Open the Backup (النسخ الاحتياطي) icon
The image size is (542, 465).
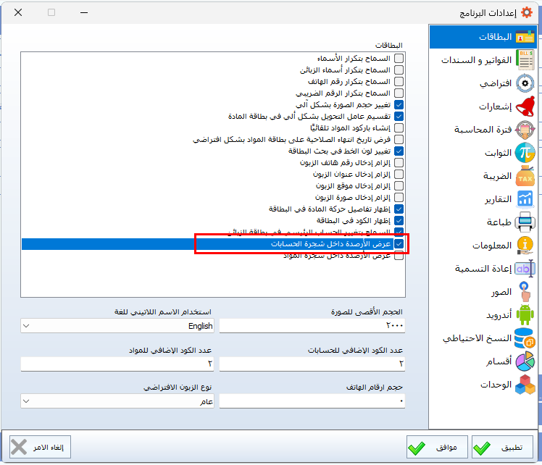525,338
